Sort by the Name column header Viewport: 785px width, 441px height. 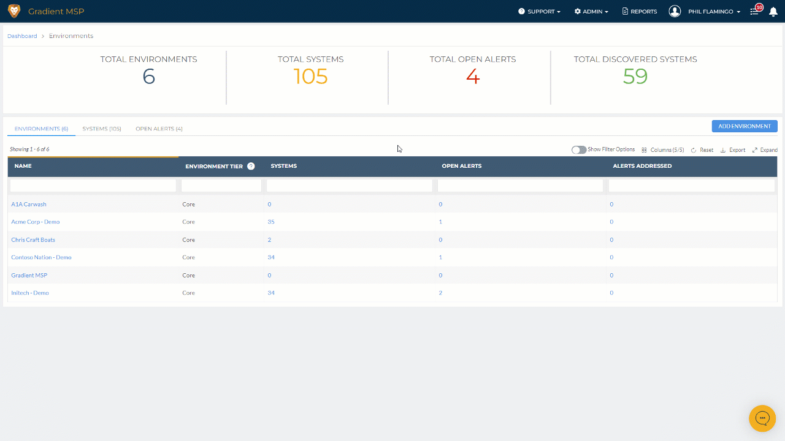pyautogui.click(x=93, y=166)
